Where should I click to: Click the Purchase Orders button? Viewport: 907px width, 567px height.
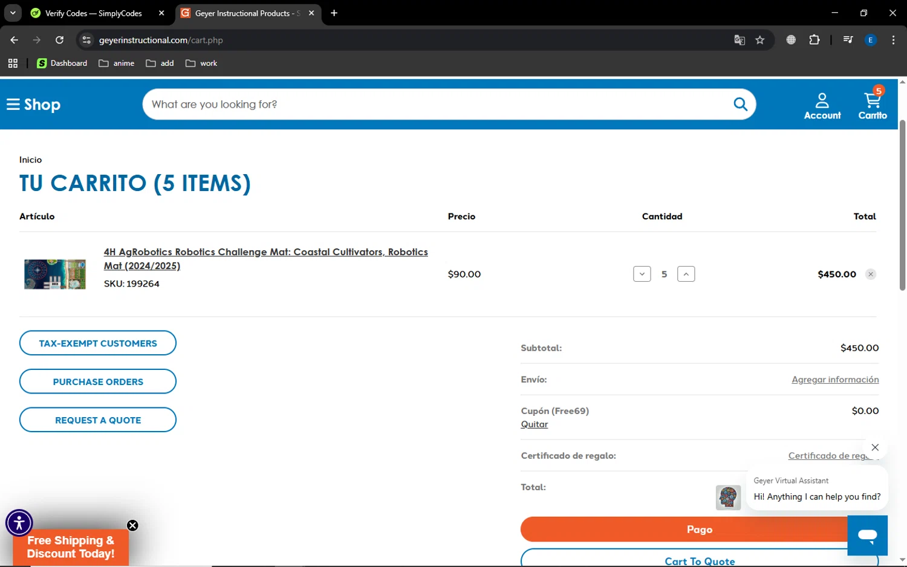tap(98, 381)
